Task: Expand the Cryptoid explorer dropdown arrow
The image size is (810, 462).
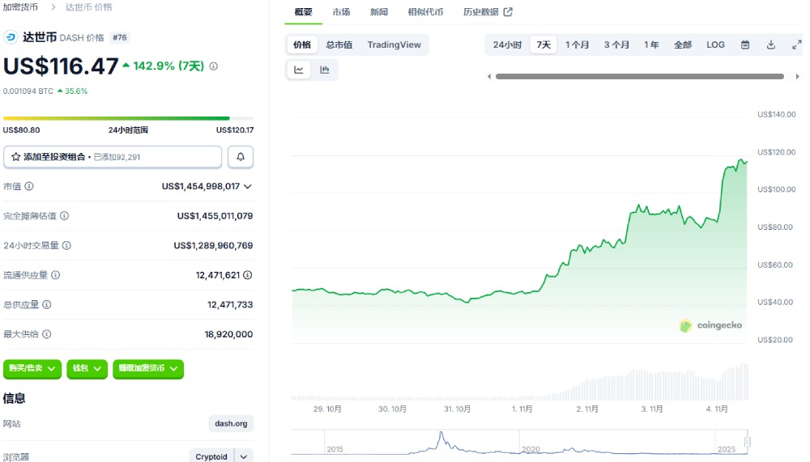Action: tap(244, 457)
